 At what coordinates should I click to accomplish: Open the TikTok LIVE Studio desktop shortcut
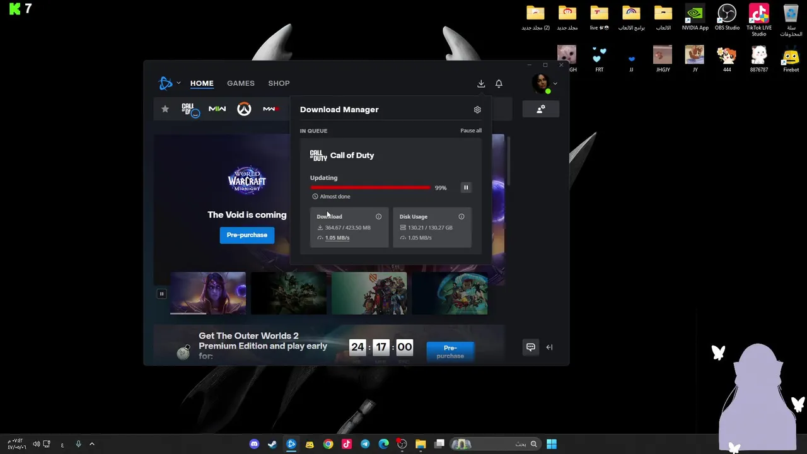[758, 20]
